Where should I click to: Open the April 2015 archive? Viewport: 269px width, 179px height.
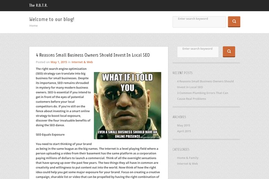tap(184, 131)
